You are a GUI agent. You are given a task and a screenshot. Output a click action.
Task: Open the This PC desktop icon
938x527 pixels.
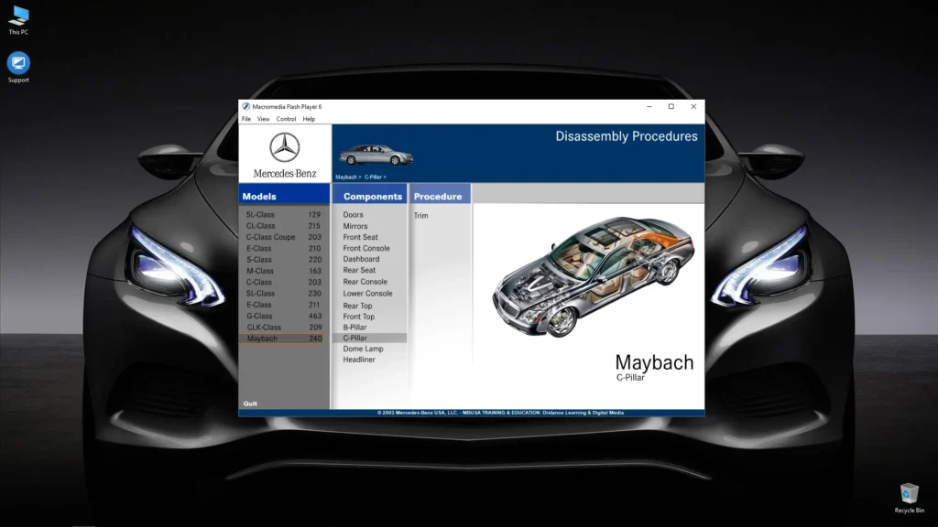tap(18, 21)
